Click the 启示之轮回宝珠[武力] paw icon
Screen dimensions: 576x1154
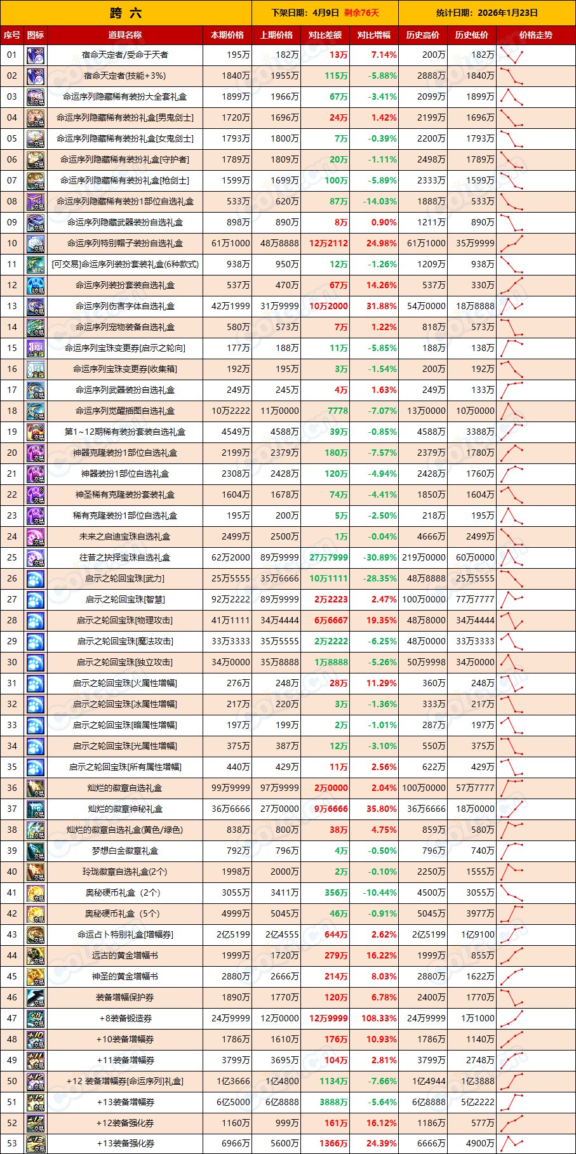[x=36, y=579]
